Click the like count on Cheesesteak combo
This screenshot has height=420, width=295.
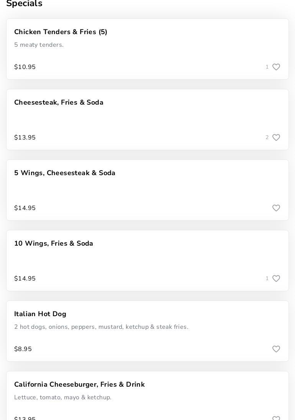267,138
